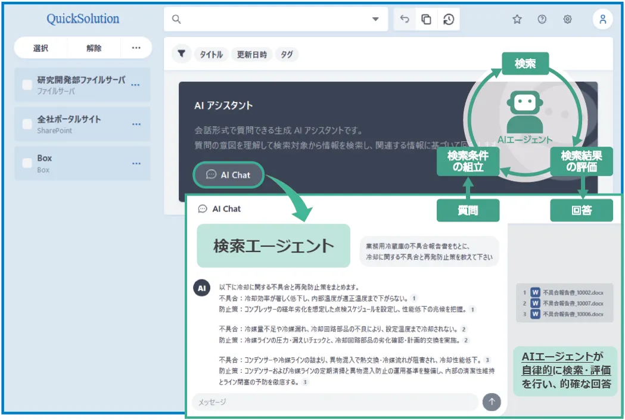Viewport: 625px width, 420px height.
Task: Click the user profile avatar icon
Action: (x=602, y=19)
